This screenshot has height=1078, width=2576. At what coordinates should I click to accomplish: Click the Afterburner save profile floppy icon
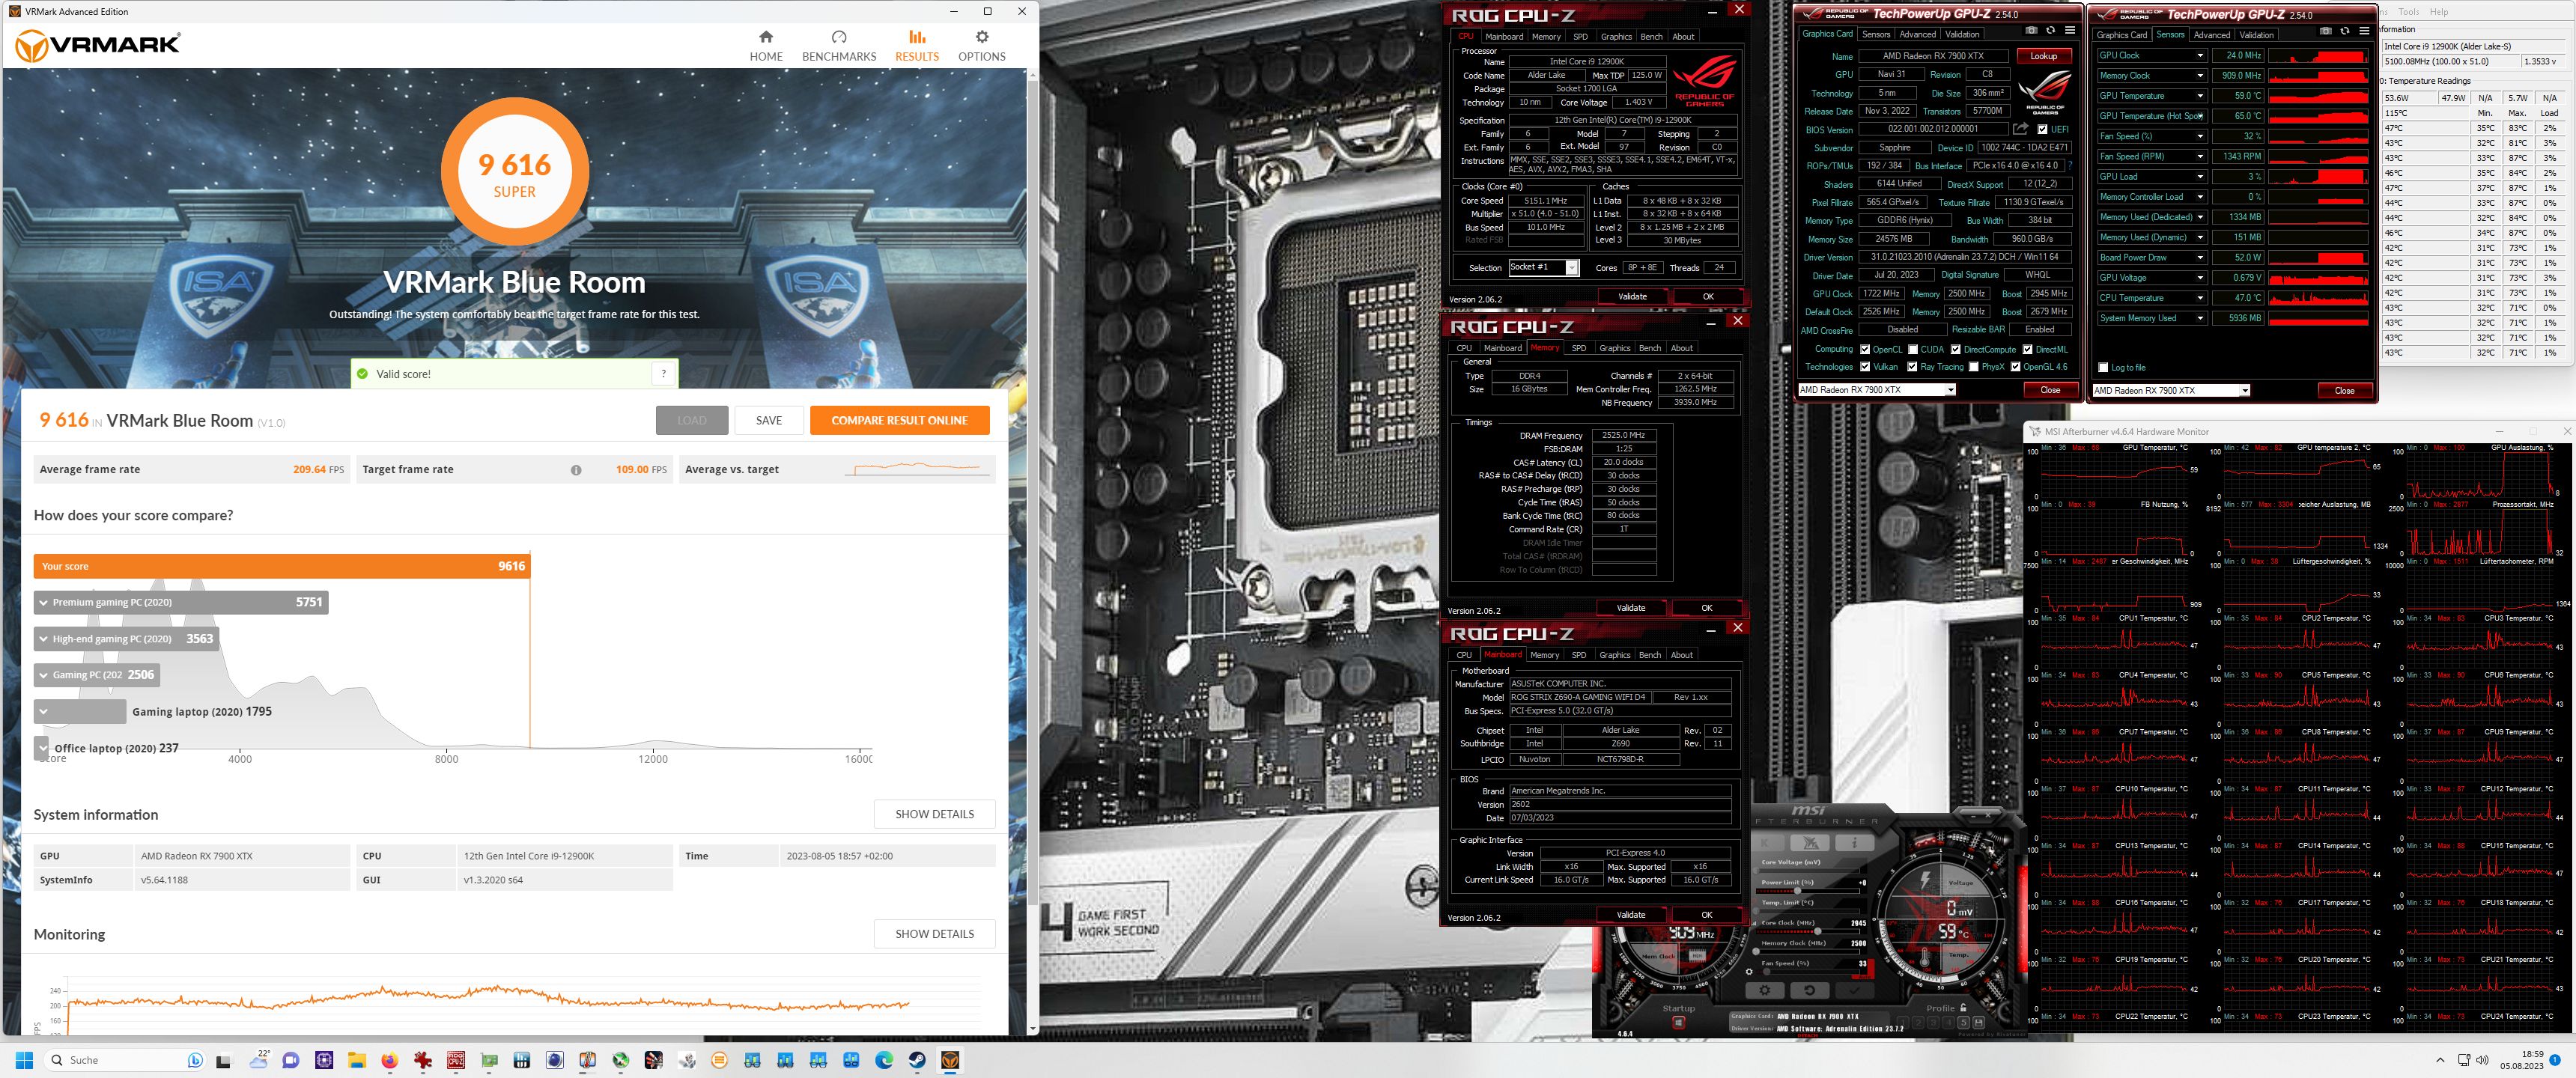point(1979,1023)
